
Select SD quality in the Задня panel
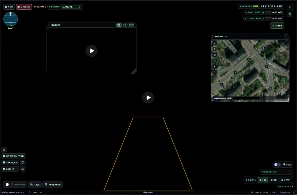125,25
